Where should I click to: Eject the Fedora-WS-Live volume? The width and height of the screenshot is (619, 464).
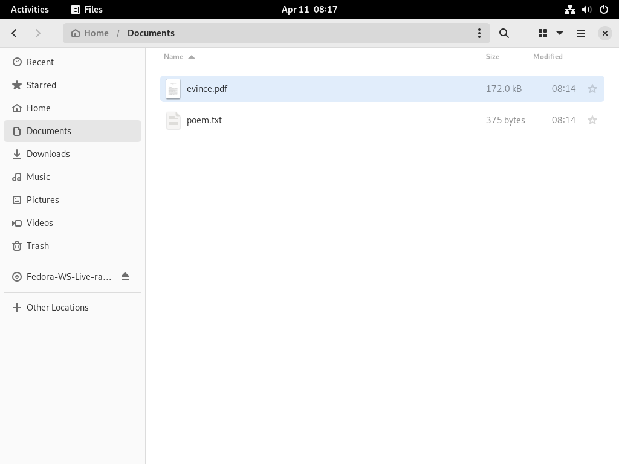[125, 277]
